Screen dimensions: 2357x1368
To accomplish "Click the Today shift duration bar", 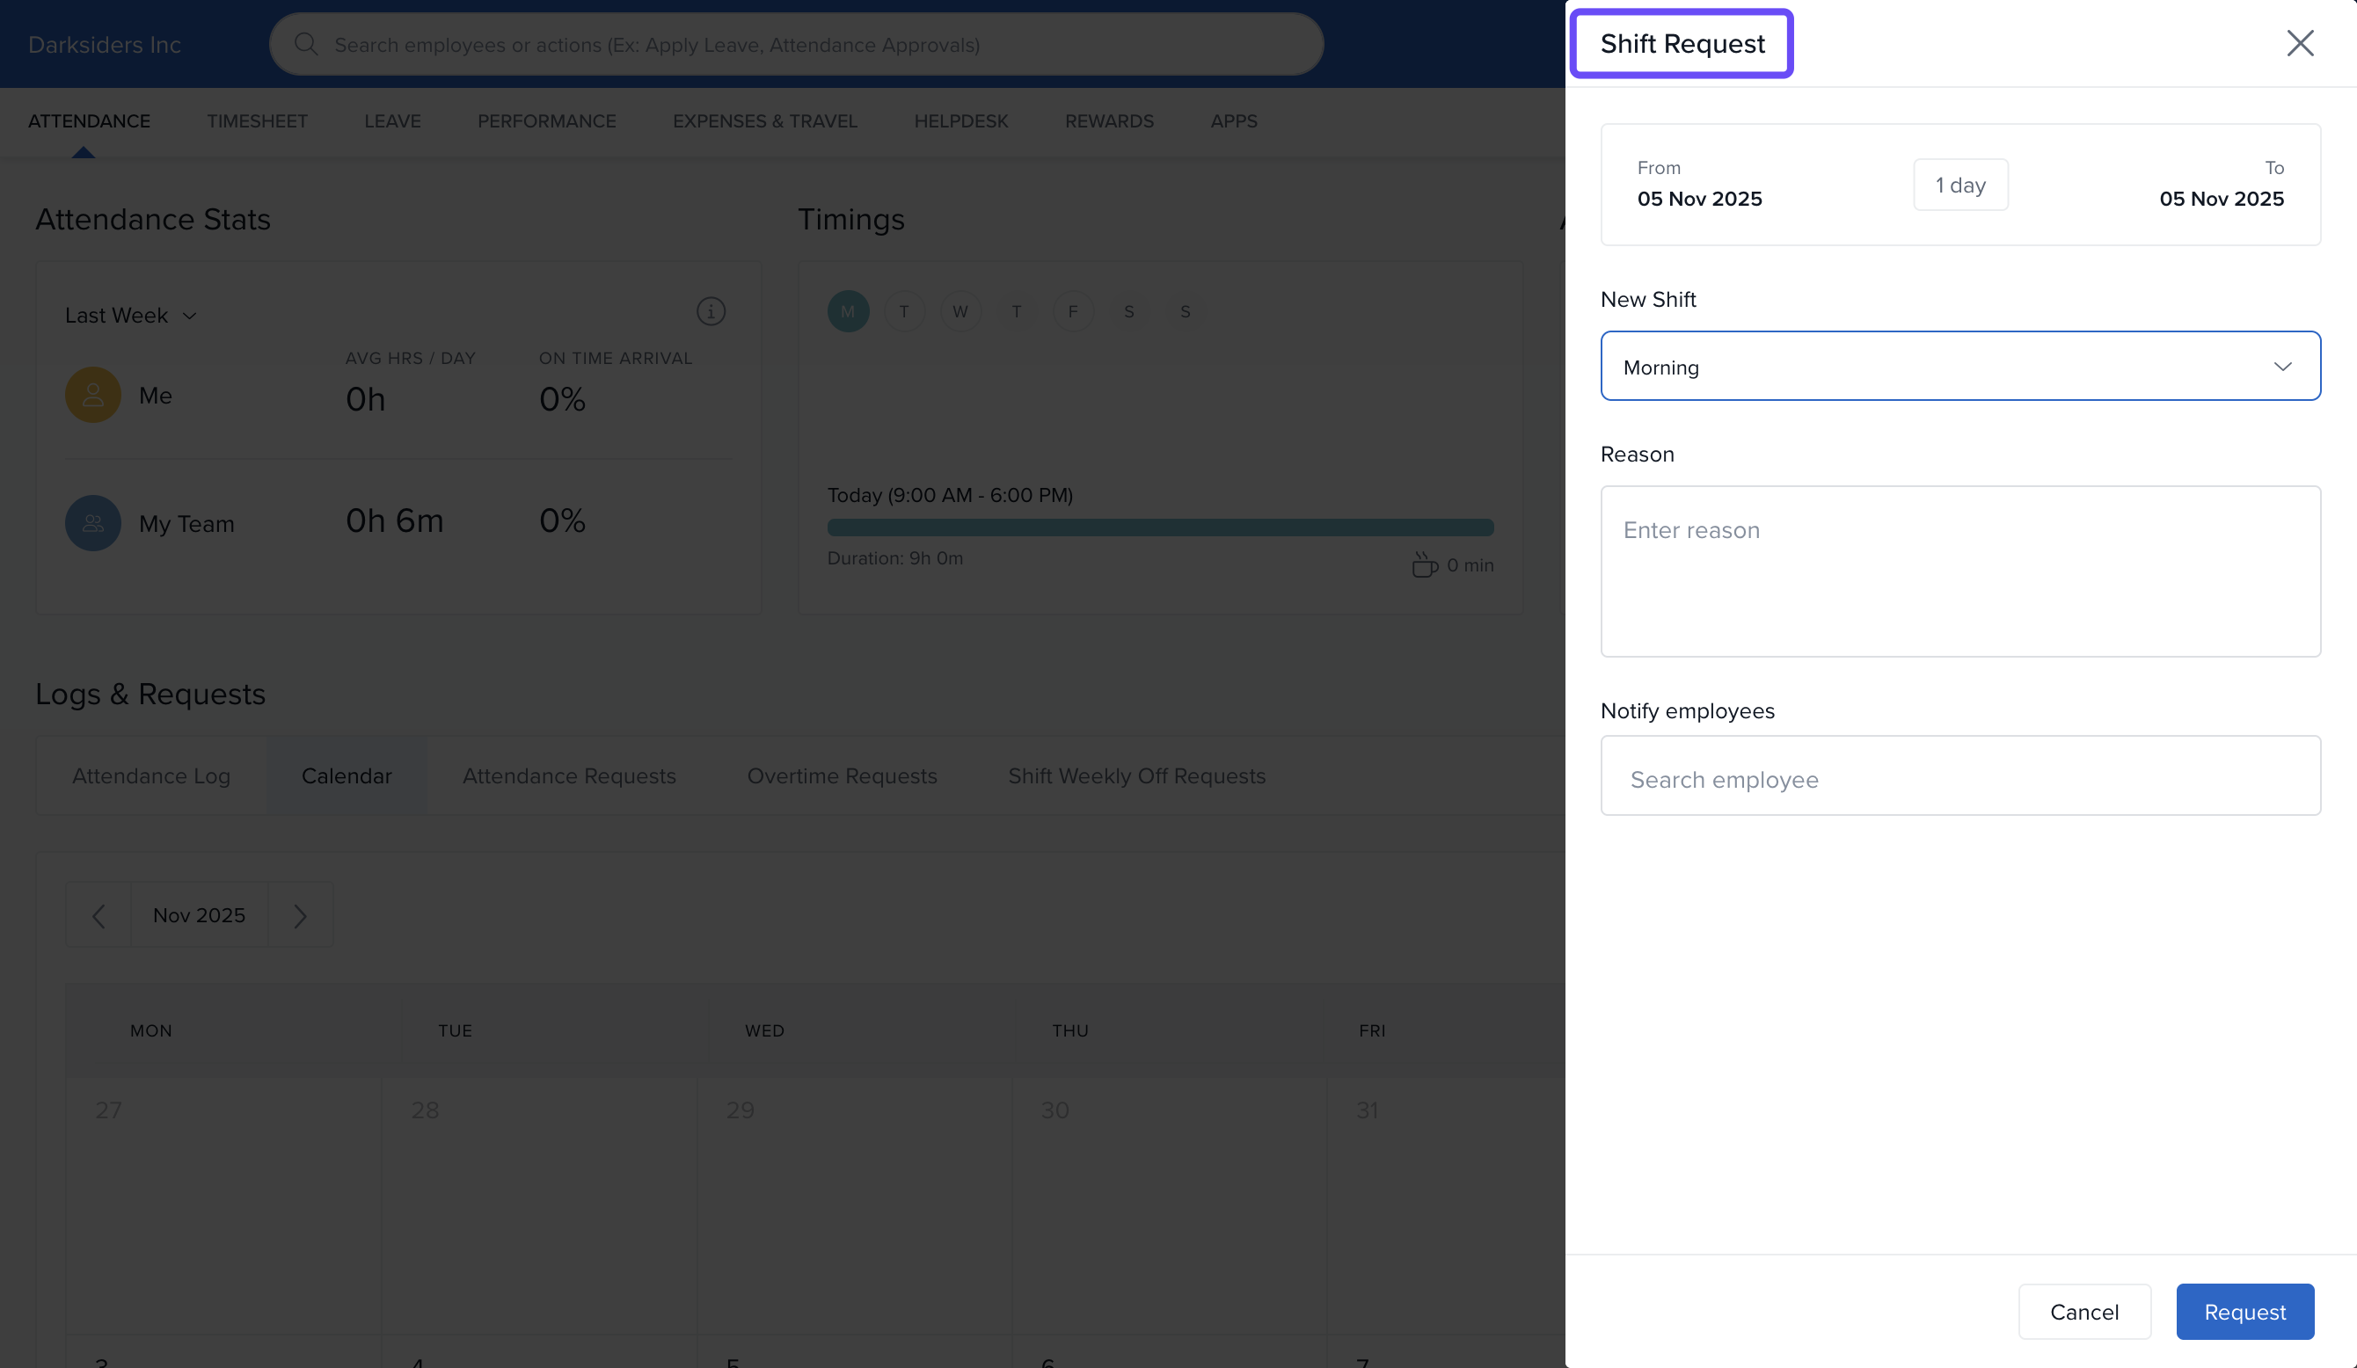I will (x=1160, y=528).
